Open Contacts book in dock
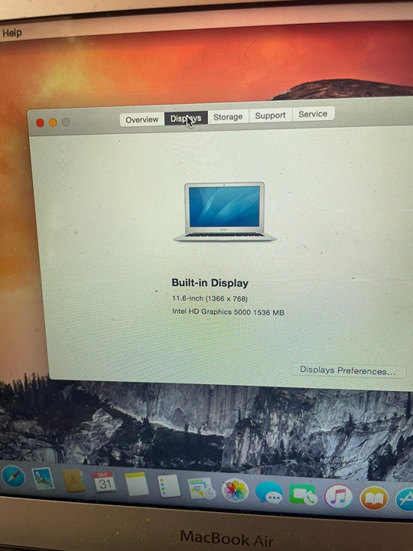The image size is (413, 551). [x=73, y=481]
